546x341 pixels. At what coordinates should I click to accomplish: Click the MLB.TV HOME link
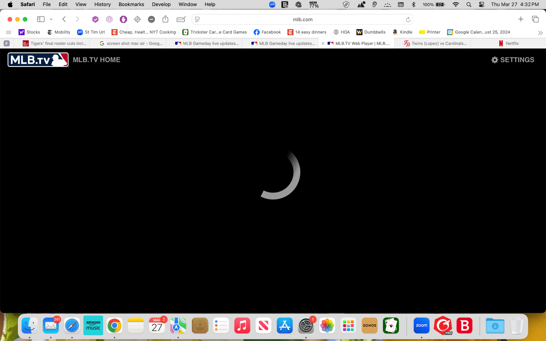point(96,60)
